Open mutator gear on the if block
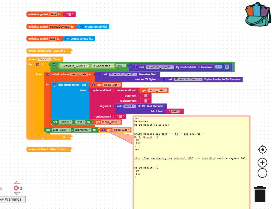Screen dimensions: 272x209 (x=38, y=64)
